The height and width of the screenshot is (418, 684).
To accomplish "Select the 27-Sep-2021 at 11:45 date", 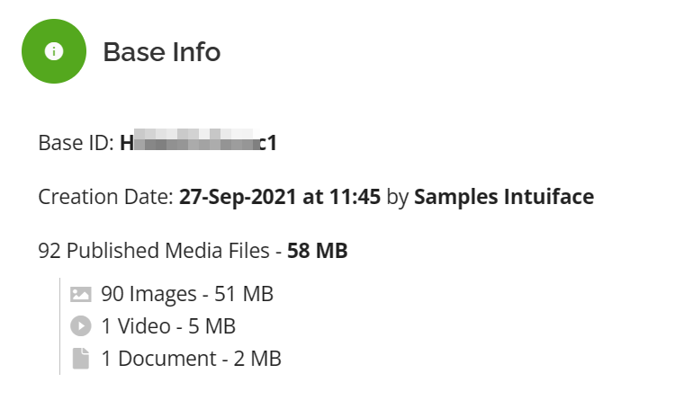I will pos(280,197).
